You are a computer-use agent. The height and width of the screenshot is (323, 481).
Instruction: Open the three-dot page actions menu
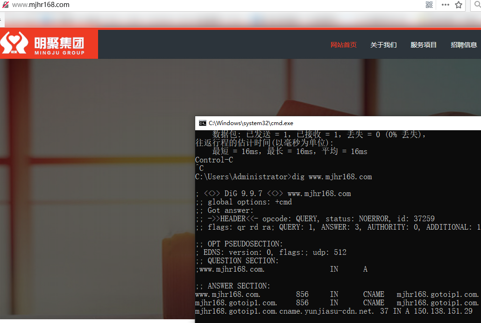[445, 5]
